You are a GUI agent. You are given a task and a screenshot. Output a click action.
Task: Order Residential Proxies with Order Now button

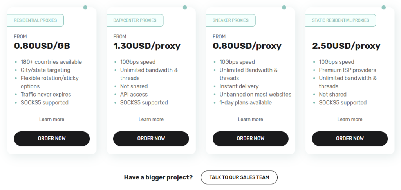(52, 139)
